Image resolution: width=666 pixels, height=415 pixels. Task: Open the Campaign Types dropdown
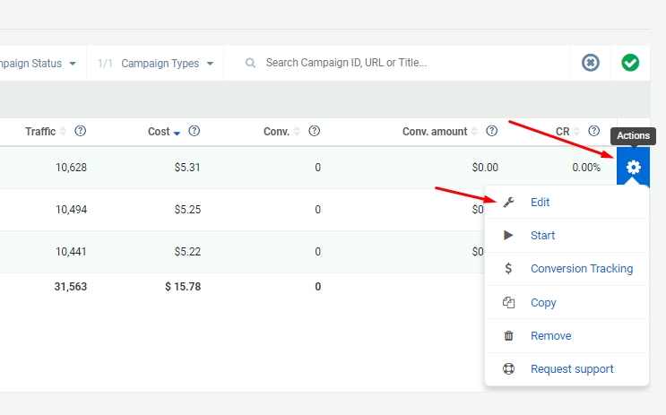click(x=155, y=64)
